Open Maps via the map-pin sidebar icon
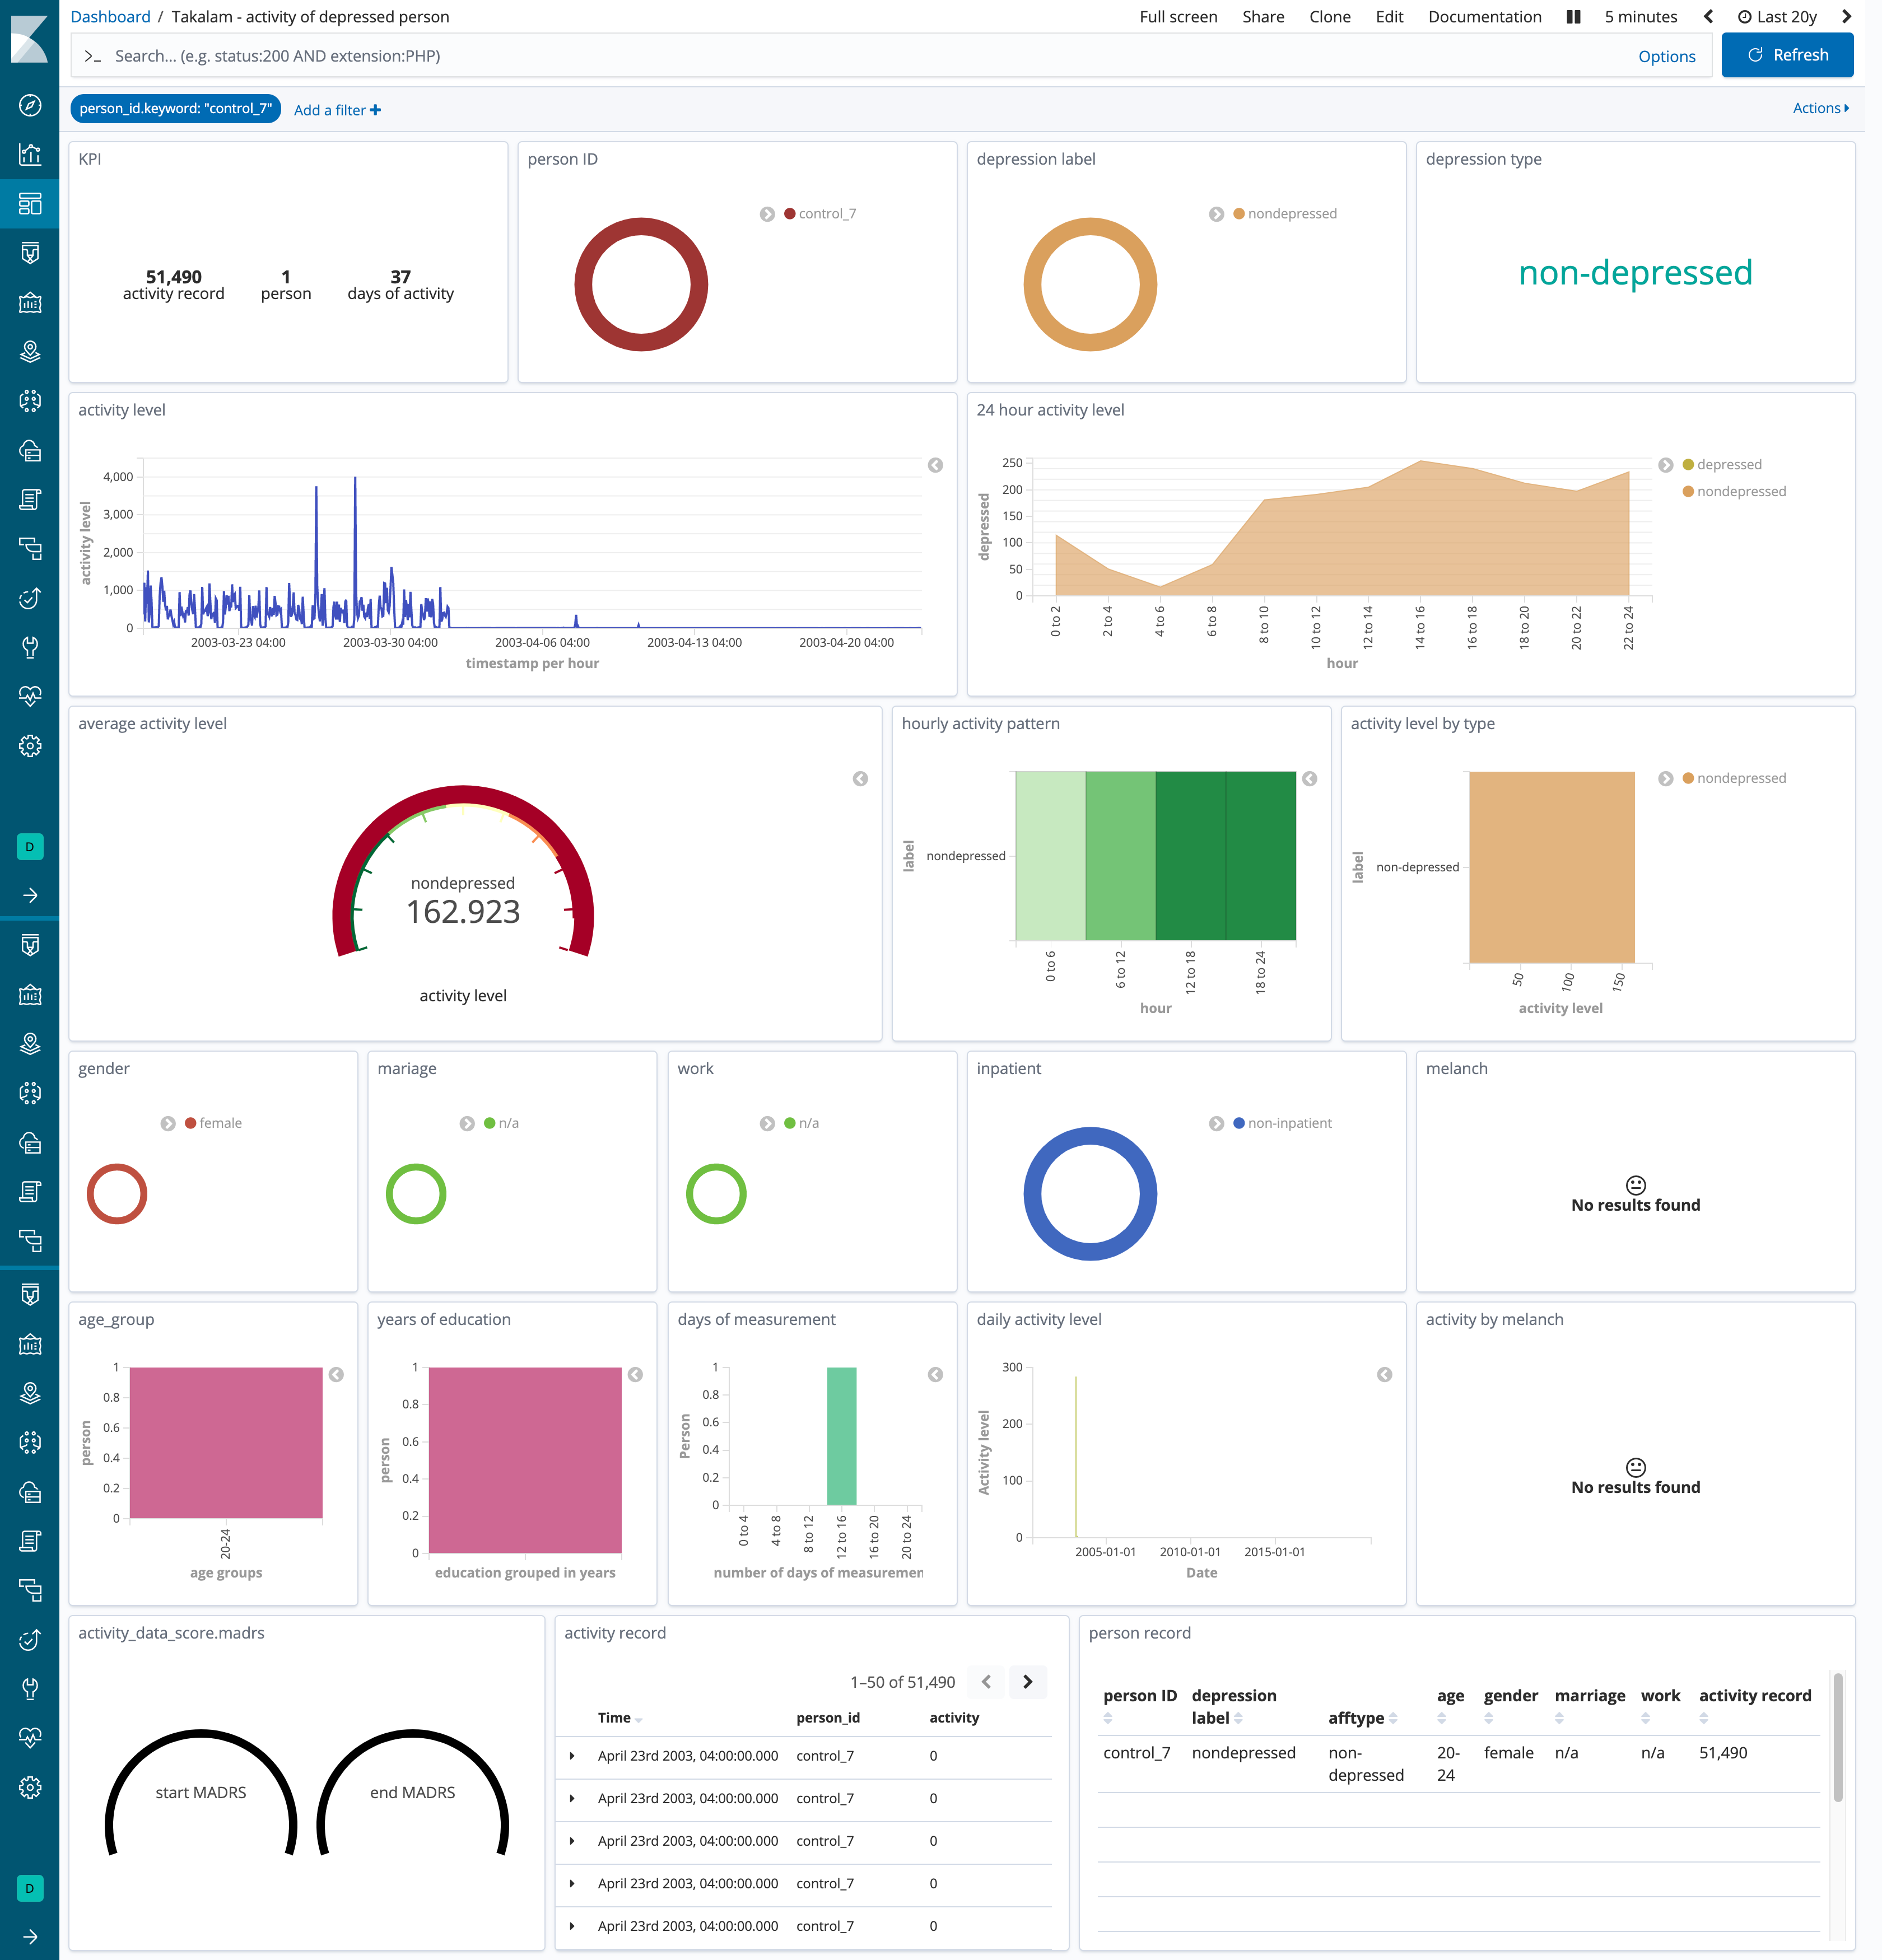The height and width of the screenshot is (1960, 1882). click(x=29, y=352)
